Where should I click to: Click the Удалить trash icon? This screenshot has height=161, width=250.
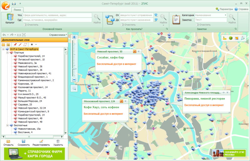(58, 142)
